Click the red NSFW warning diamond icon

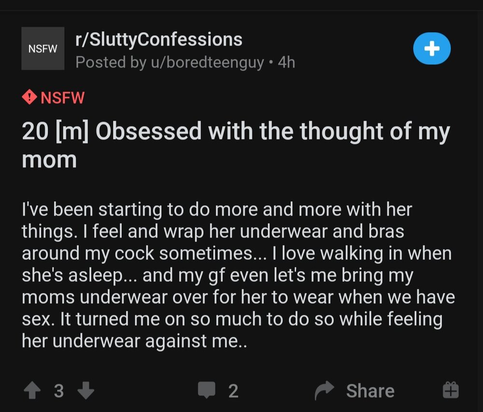[29, 98]
